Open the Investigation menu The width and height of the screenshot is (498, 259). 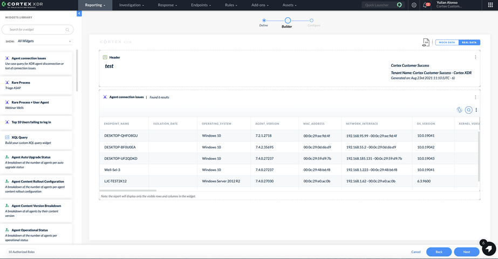[x=131, y=5]
